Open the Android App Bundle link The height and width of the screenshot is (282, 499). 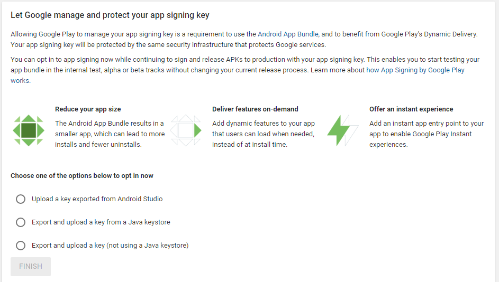click(x=288, y=34)
